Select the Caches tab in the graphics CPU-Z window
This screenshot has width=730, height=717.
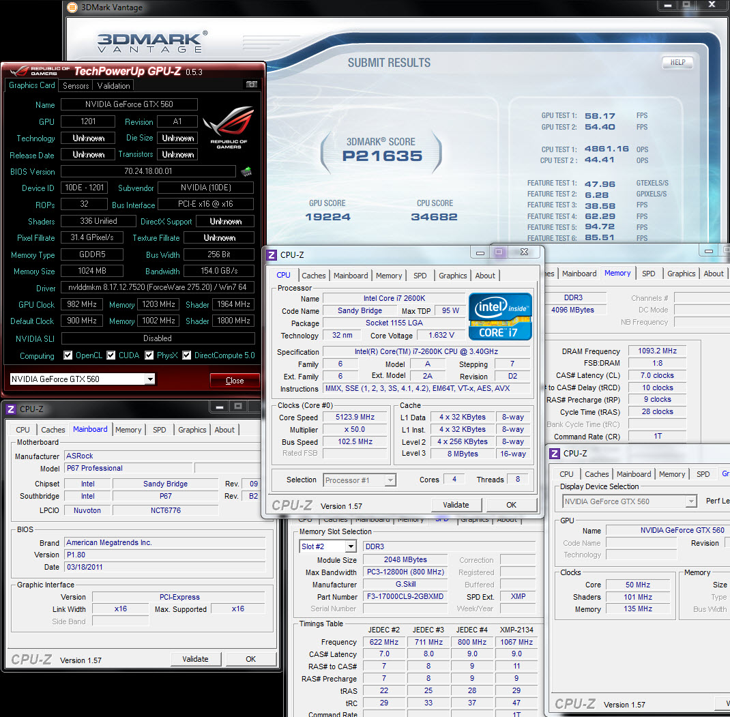(596, 474)
